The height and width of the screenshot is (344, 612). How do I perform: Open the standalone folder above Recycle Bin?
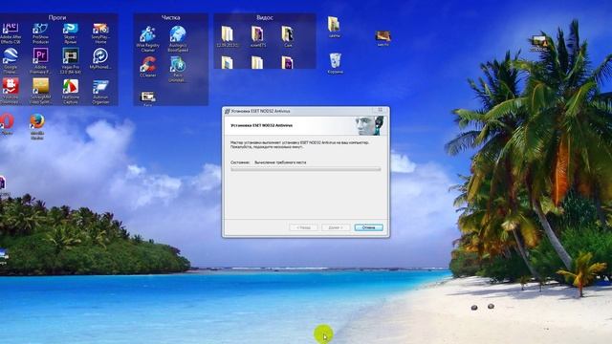pos(334,27)
